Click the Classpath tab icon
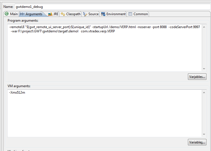Screen dimensions: 211x151 point(63,14)
